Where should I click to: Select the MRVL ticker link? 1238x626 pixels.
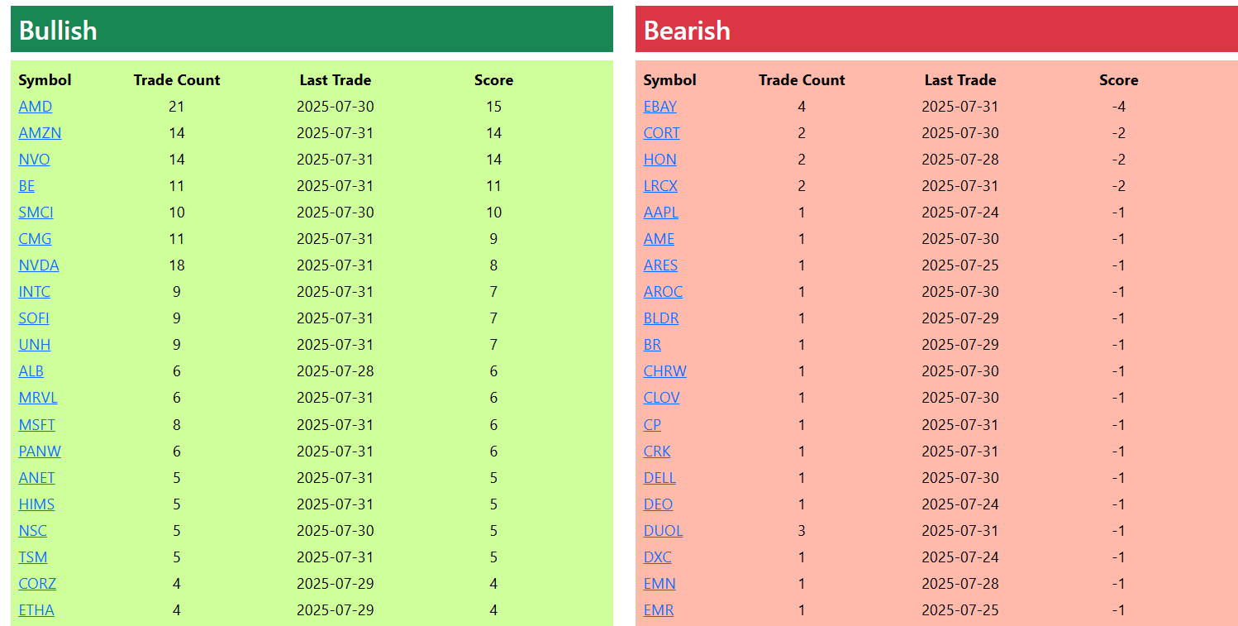click(x=38, y=398)
